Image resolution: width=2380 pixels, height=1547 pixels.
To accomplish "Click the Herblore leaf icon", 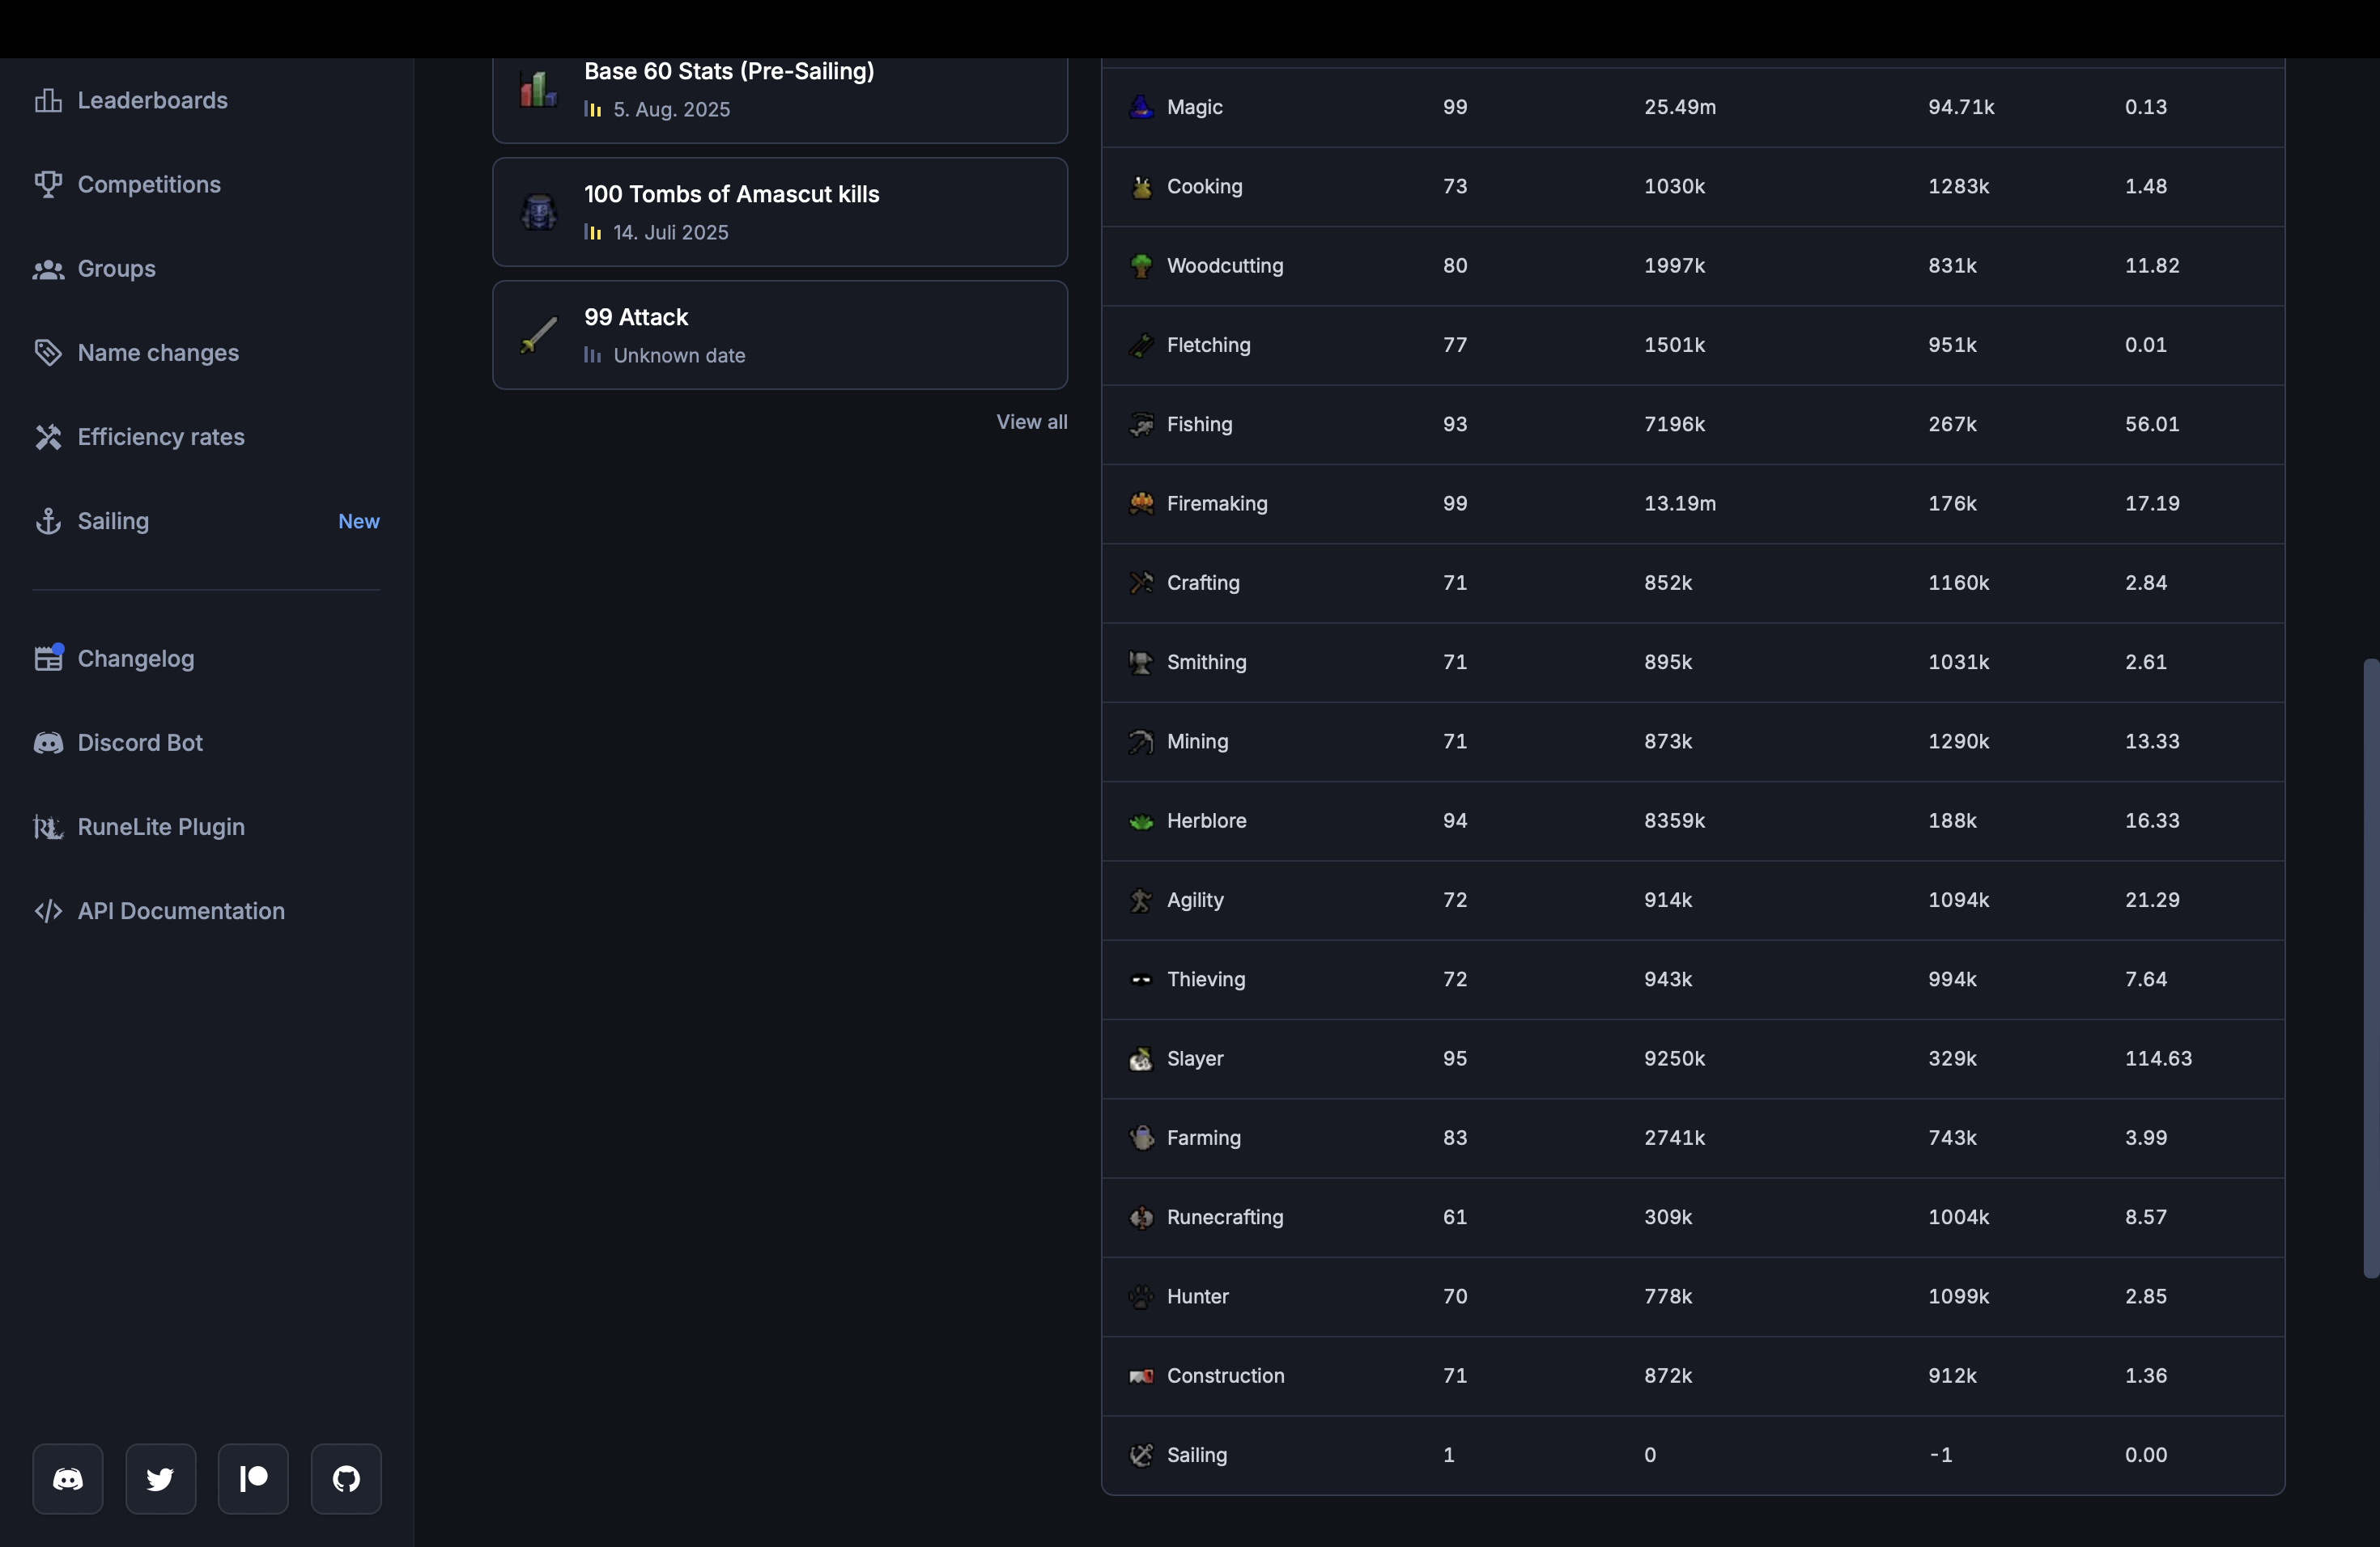I will pos(1140,820).
